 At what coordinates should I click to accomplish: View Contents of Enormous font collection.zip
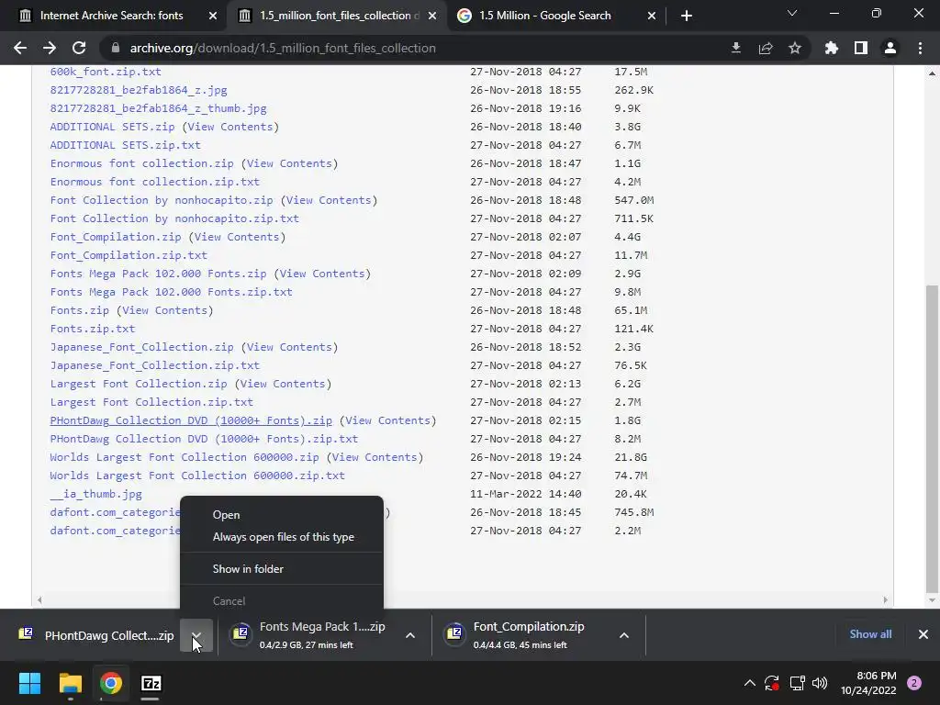289,163
